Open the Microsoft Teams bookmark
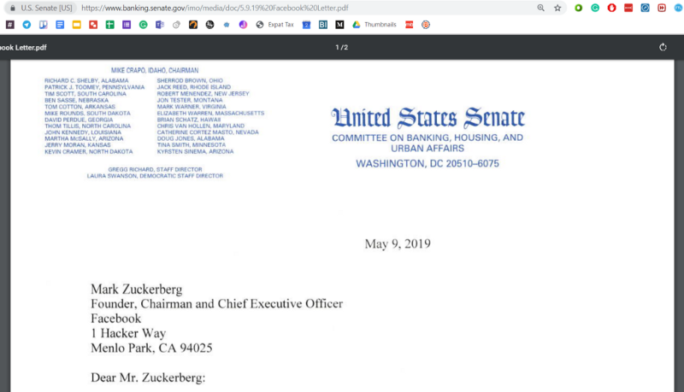Screen dimensions: 684x392 click(160, 25)
